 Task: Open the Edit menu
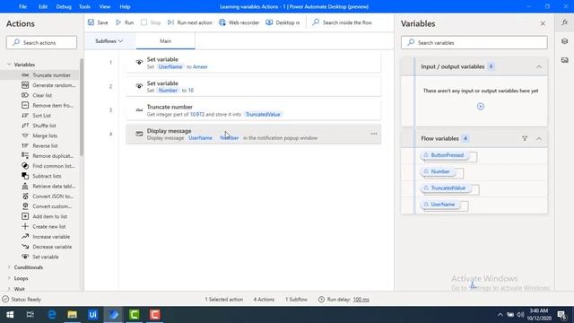(43, 6)
